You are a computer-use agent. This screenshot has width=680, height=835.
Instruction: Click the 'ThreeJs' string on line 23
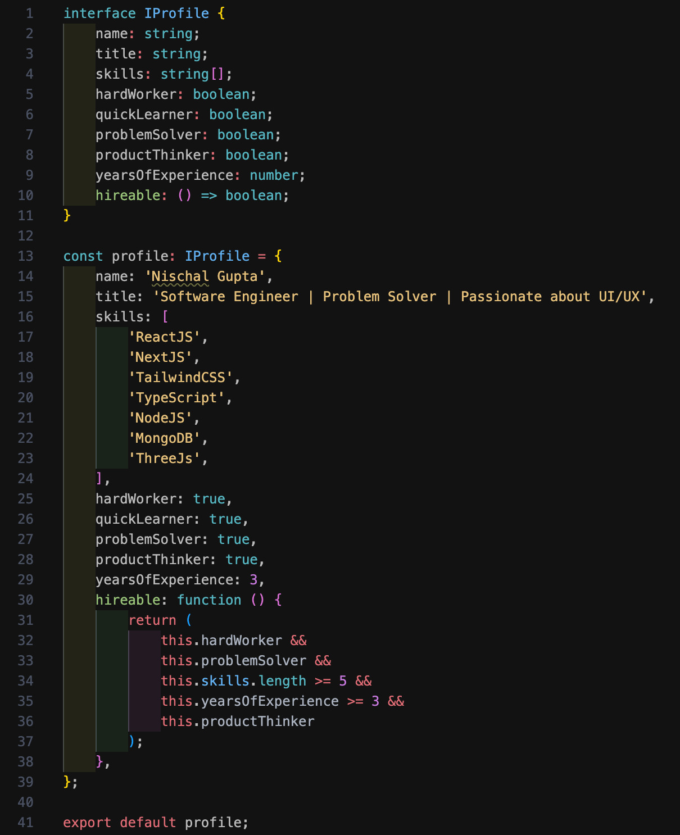click(164, 459)
